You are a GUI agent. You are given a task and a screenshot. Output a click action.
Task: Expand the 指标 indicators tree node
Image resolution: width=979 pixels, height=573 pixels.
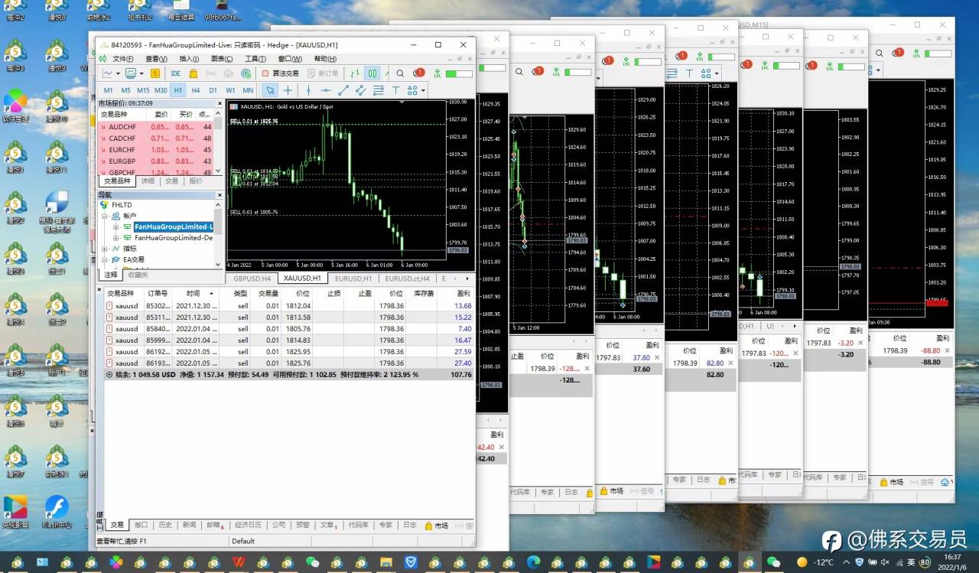pyautogui.click(x=105, y=249)
